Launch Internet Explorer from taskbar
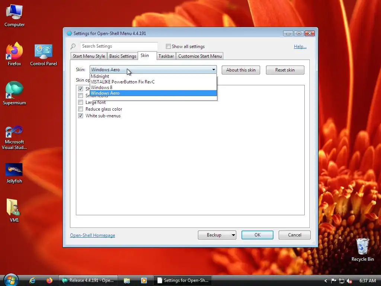 32,280
